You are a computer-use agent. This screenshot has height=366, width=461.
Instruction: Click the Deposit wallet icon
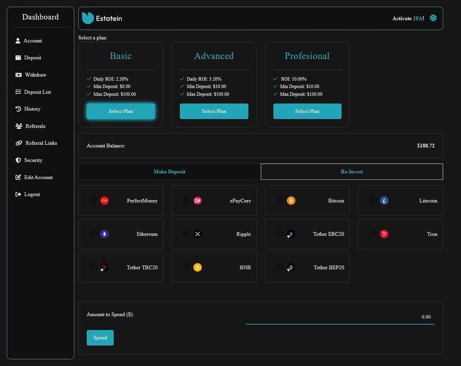click(x=18, y=58)
